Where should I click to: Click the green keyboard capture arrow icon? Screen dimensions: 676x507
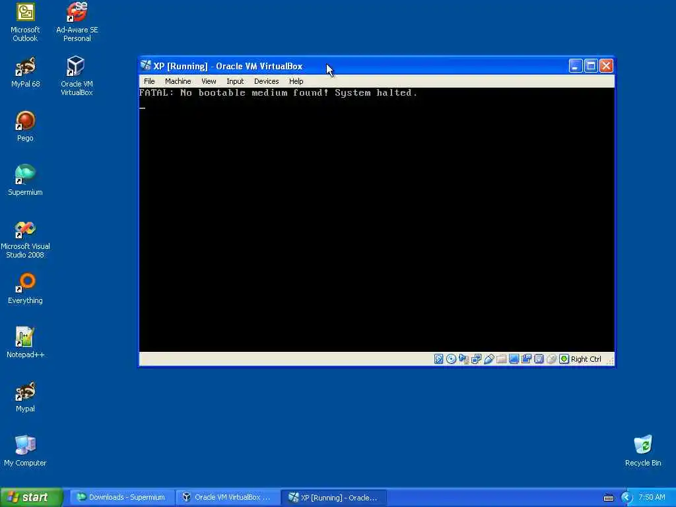pyautogui.click(x=564, y=359)
